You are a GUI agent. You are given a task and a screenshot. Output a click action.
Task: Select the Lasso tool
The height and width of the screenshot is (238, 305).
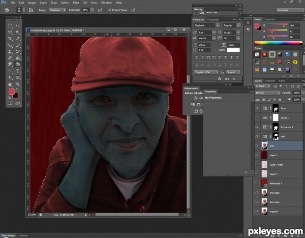coord(10,33)
